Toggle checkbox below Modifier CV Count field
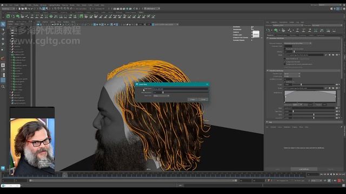The image size is (346, 194). coord(285,82)
